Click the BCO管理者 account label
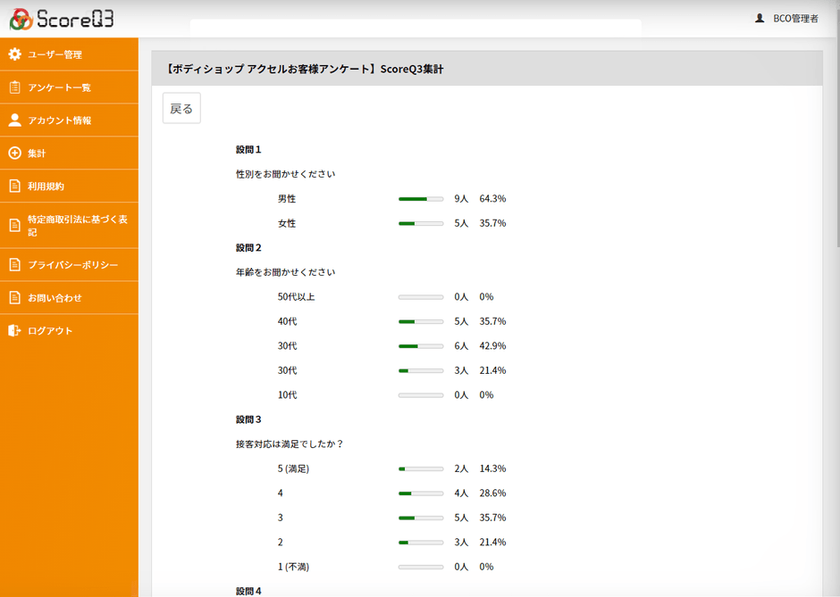This screenshot has height=597, width=840. click(795, 16)
